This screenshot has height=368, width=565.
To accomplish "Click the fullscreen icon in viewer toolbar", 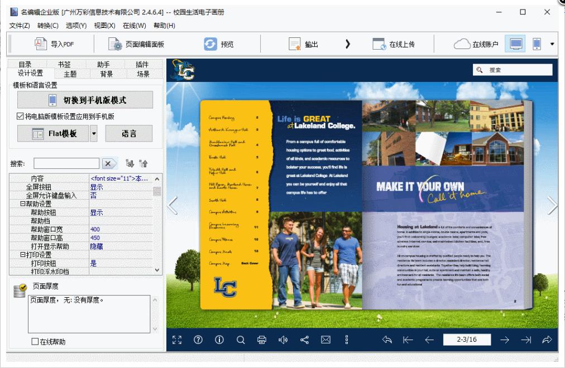I will coord(177,340).
